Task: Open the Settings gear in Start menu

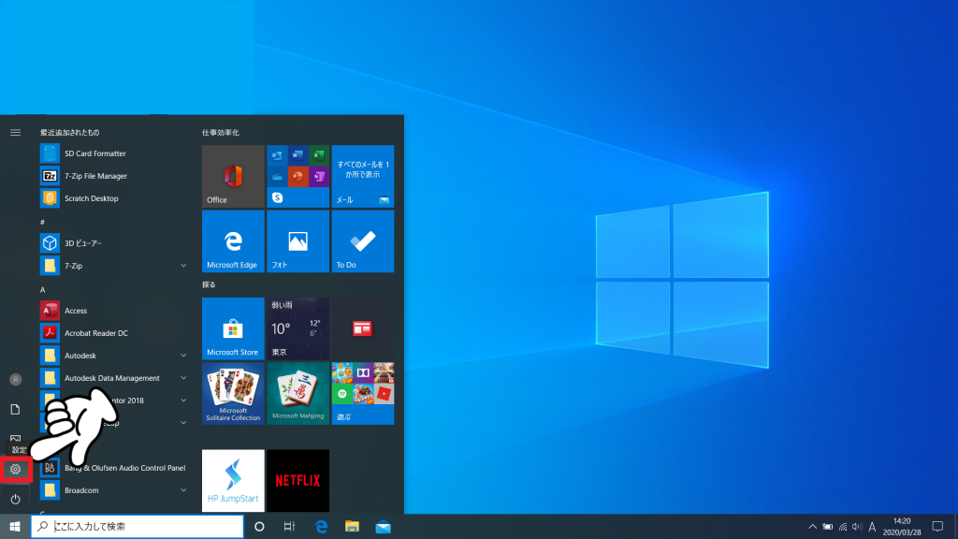Action: [x=15, y=470]
